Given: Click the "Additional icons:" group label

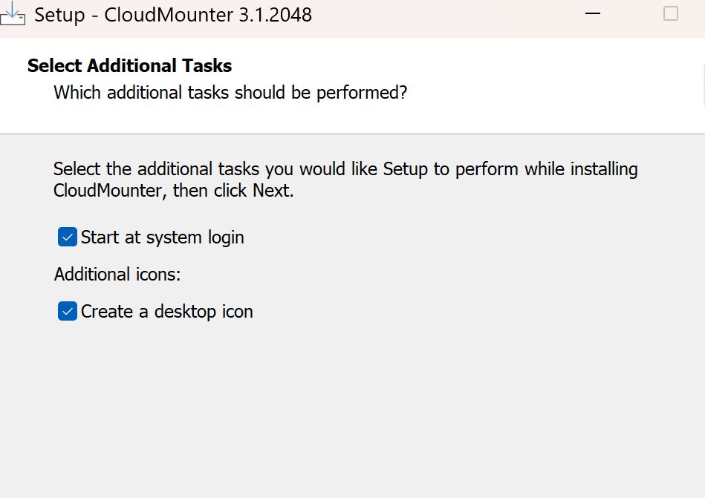Looking at the screenshot, I should click(x=117, y=275).
